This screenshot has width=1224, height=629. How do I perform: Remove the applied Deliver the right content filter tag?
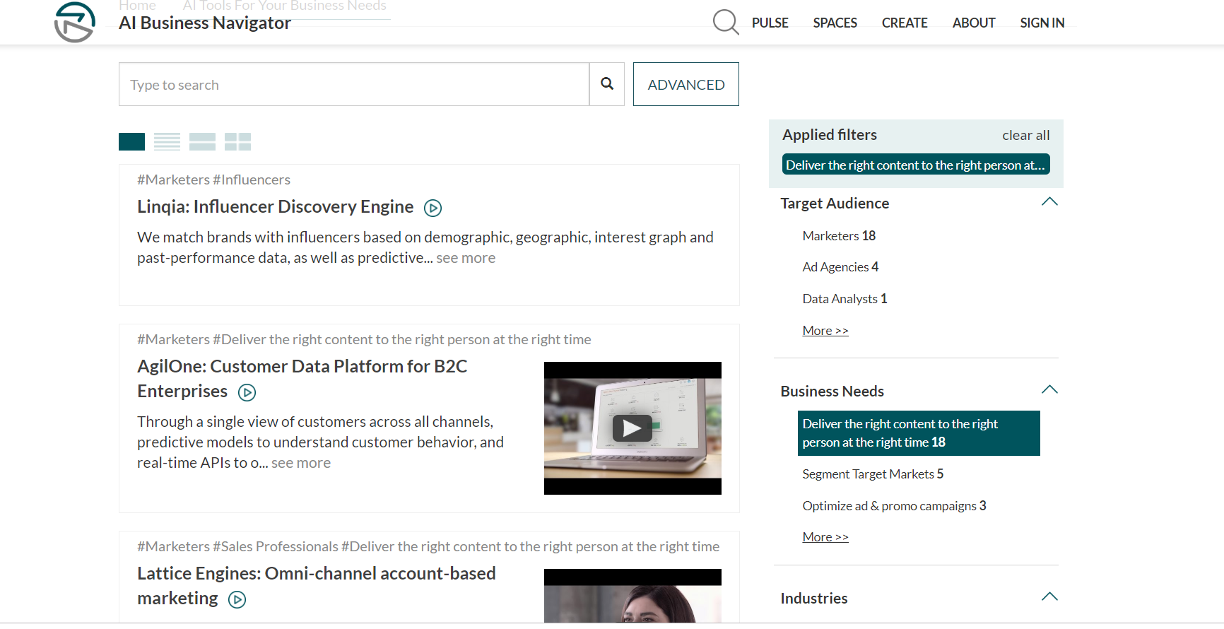[916, 165]
